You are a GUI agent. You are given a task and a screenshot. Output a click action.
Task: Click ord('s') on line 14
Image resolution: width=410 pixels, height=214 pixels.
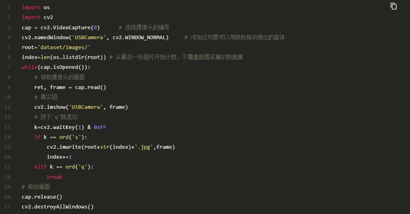[x=72, y=137]
